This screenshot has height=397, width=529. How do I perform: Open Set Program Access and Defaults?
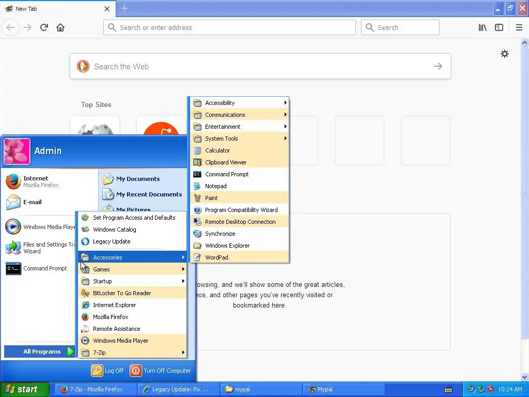coord(132,218)
